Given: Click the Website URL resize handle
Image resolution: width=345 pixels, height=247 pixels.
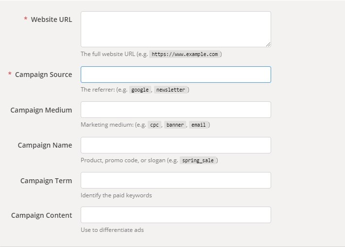Looking at the screenshot, I should click(268, 44).
